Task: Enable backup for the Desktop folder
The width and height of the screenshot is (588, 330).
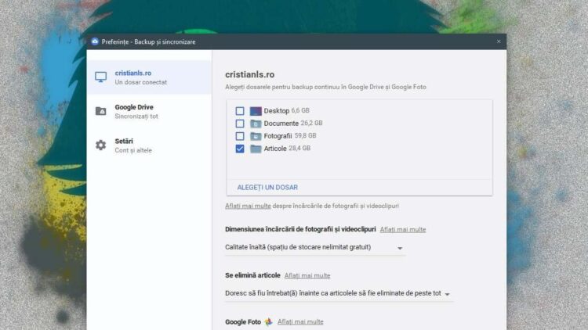Action: pos(240,111)
